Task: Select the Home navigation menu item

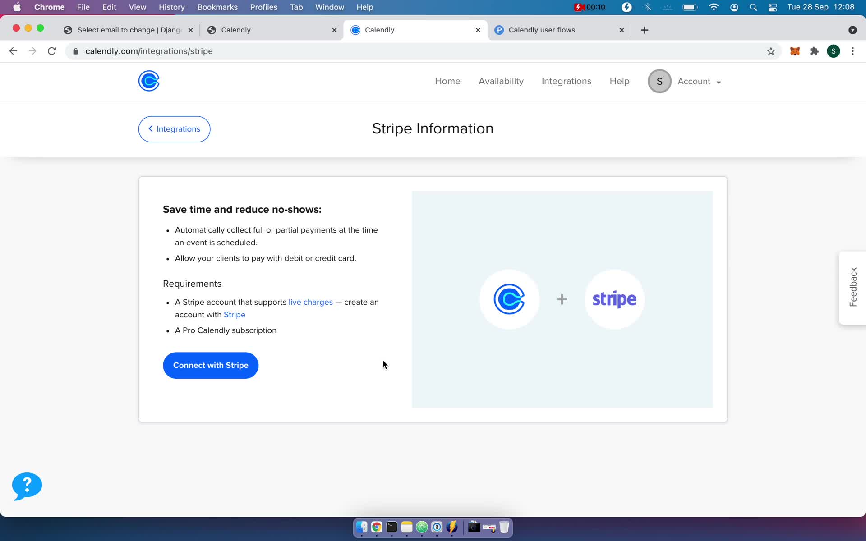Action: [x=447, y=81]
